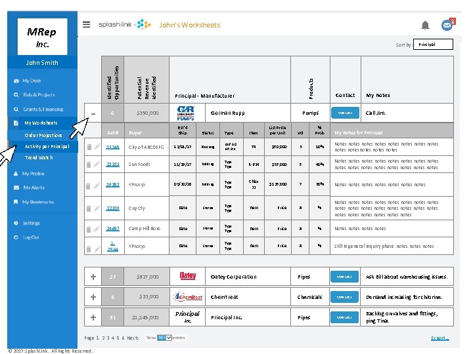Click the My Worksheets document icon

click(x=16, y=123)
